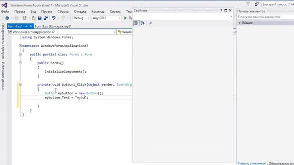Click the Navigate Backward arrow icon
The height and width of the screenshot is (165, 294).
[7, 18]
